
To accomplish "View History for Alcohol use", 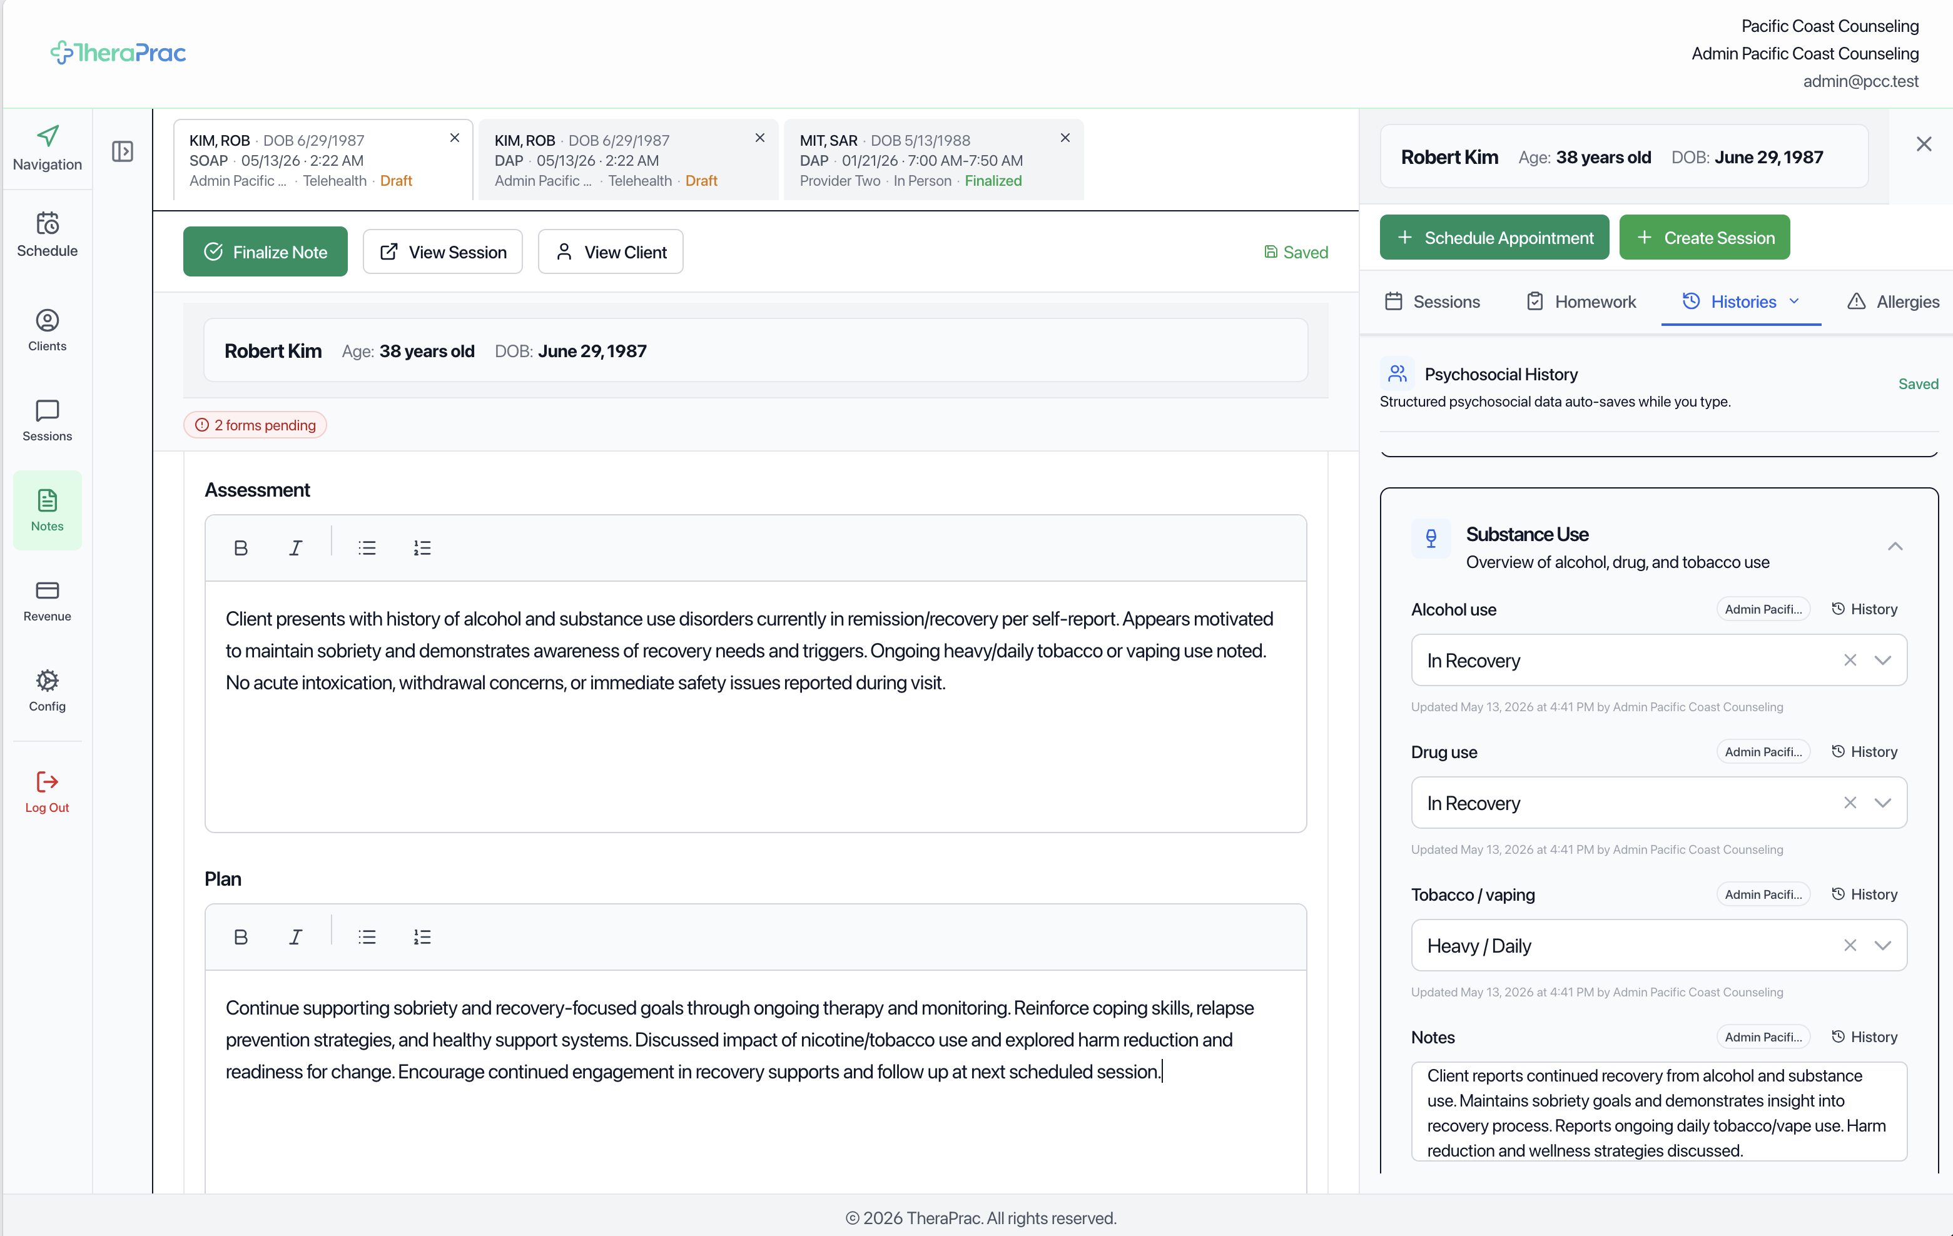I will 1865,609.
